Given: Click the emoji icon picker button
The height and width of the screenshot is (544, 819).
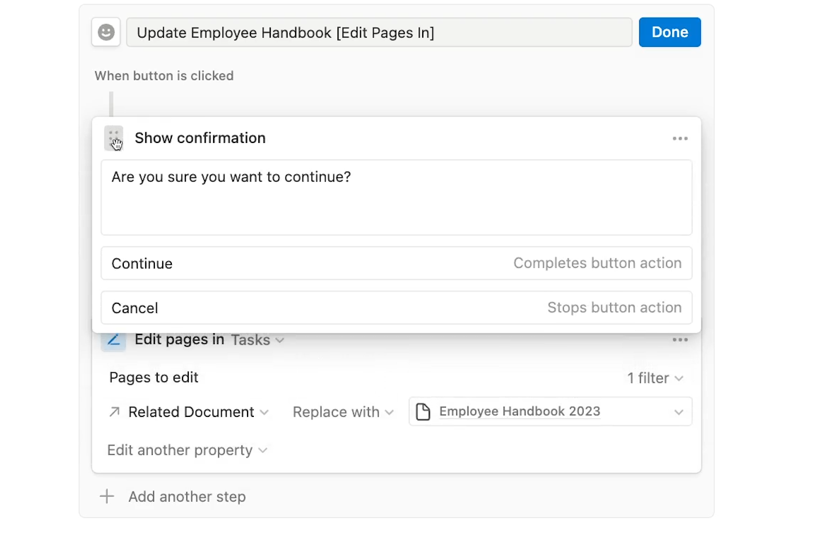Looking at the screenshot, I should click(106, 32).
